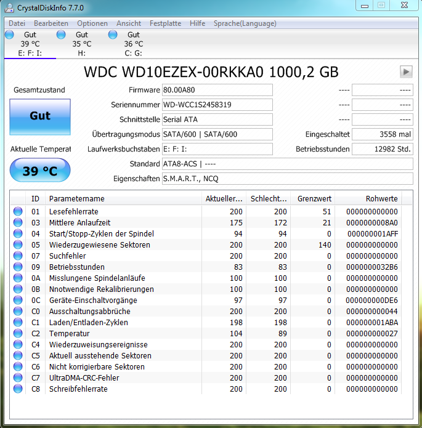Select the UltraDMA-CRC-Fehler parameter name
This screenshot has height=428, width=422.
(x=84, y=378)
